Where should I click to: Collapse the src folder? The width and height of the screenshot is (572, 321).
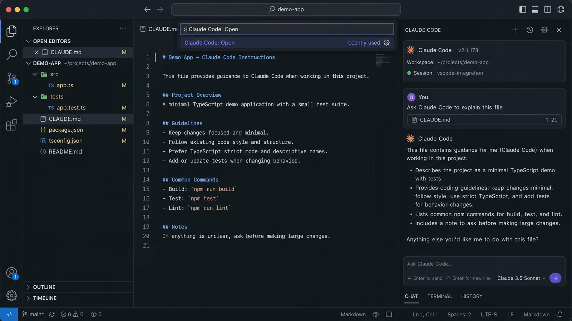coord(35,74)
